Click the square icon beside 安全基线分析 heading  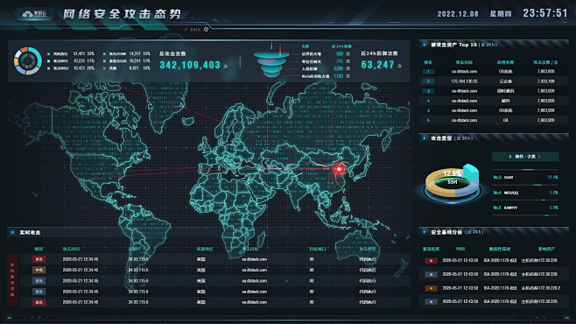[425, 232]
